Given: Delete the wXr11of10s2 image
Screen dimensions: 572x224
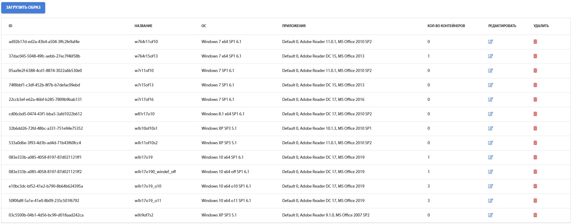Looking at the screenshot, I should coord(535,143).
